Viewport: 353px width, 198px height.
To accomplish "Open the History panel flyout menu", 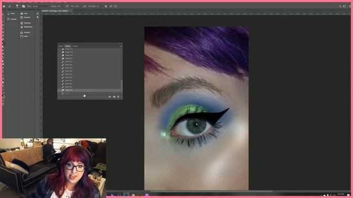I will pos(121,46).
